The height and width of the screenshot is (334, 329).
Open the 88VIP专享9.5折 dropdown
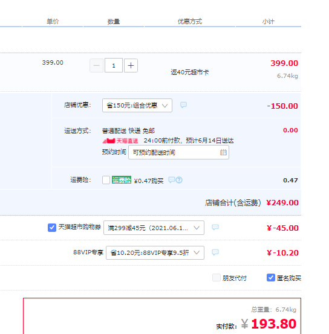tap(155, 253)
